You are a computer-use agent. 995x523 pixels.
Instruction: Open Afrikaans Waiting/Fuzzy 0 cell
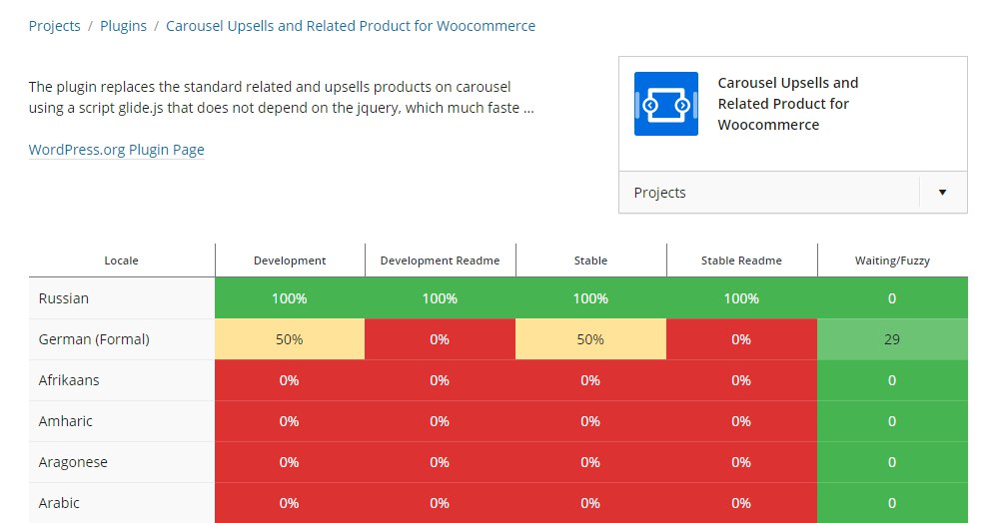pyautogui.click(x=892, y=380)
